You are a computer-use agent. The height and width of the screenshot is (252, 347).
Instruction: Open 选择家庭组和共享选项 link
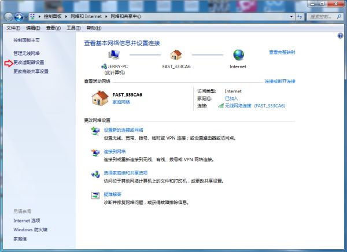pos(125,173)
